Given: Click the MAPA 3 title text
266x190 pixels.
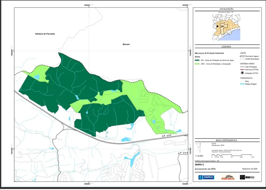Looking at the screenshot, I should (x=199, y=165).
